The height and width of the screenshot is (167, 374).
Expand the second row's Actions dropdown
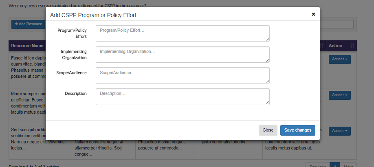coord(339,95)
